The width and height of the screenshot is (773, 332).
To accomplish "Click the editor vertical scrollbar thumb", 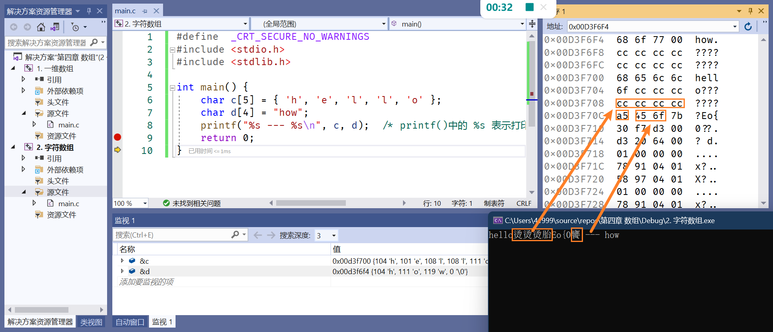I will 531,83.
